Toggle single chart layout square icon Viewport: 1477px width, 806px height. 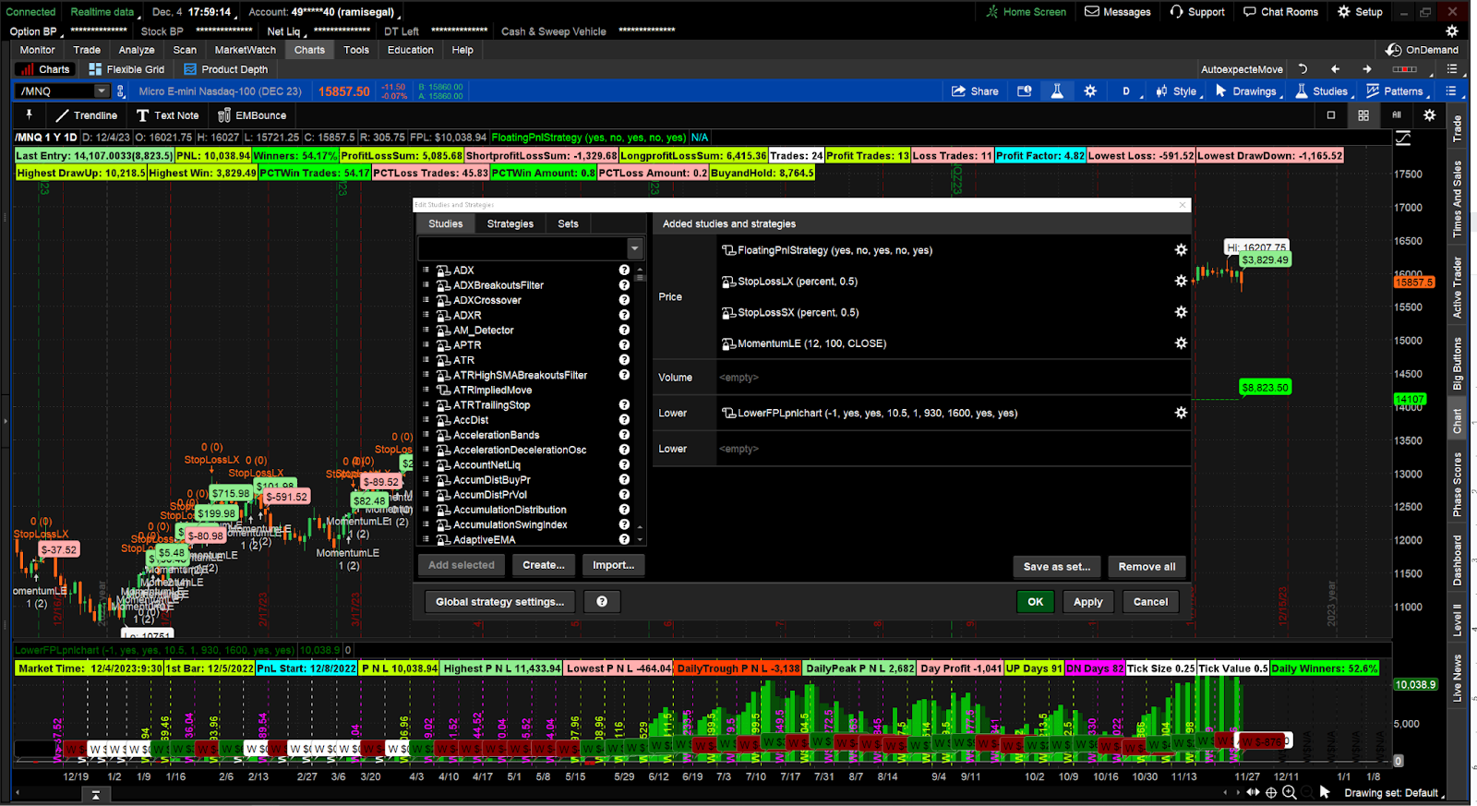[x=1331, y=115]
